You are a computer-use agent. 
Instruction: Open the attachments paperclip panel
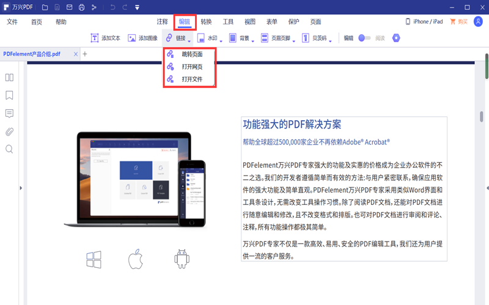[9, 132]
